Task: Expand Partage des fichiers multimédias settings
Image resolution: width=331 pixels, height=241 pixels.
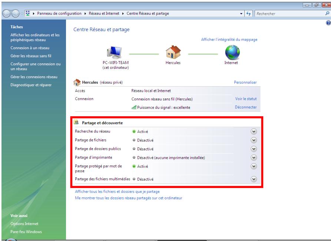Action: click(x=254, y=179)
